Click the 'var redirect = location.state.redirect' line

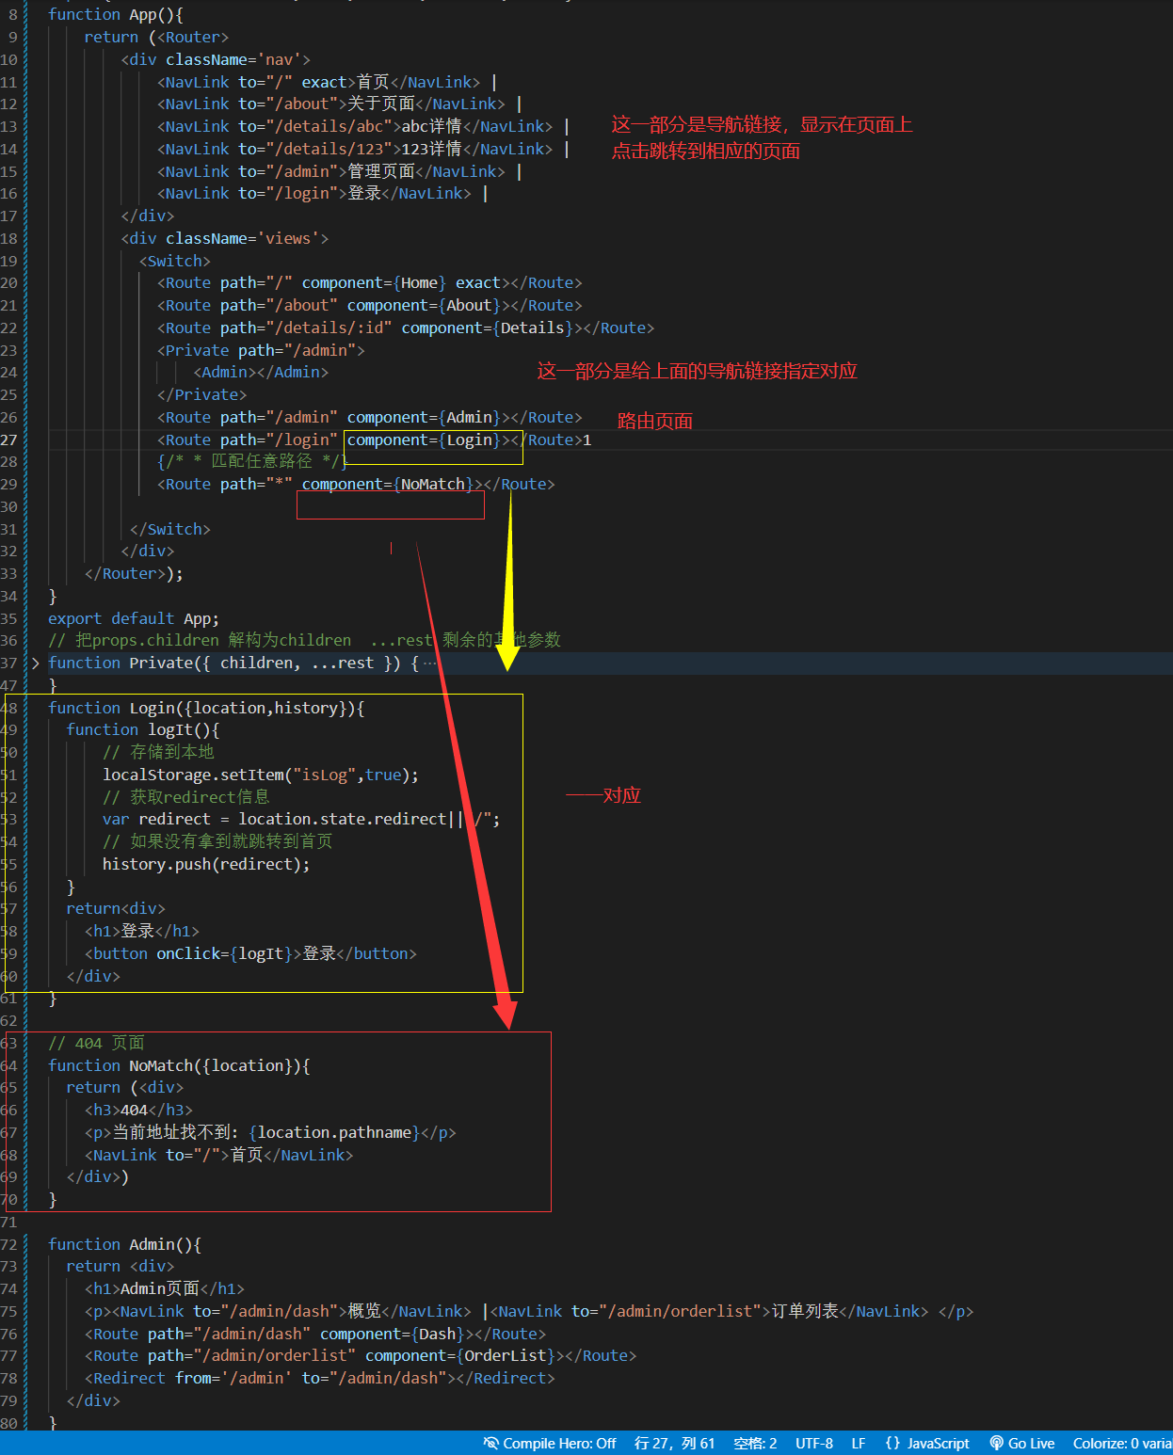[301, 819]
